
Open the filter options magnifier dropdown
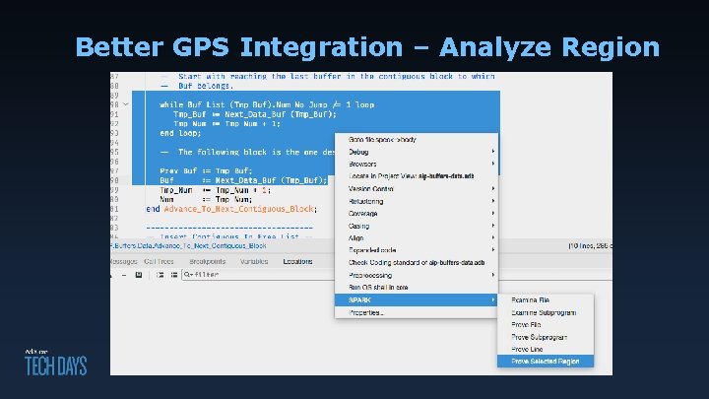click(188, 275)
